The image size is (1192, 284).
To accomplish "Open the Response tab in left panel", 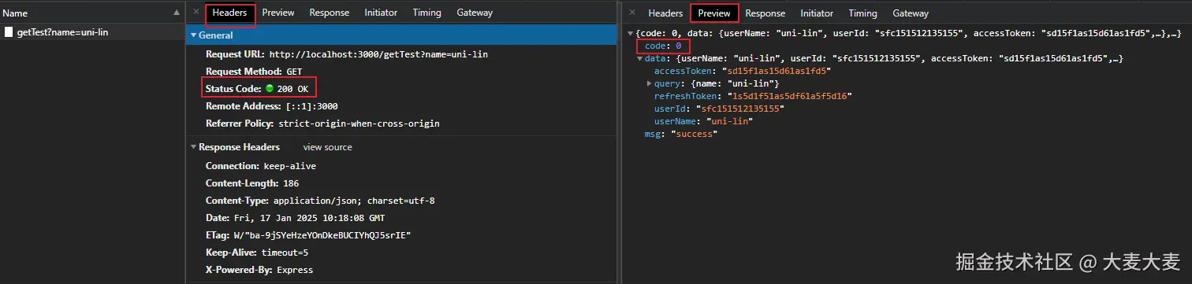I will tap(330, 13).
